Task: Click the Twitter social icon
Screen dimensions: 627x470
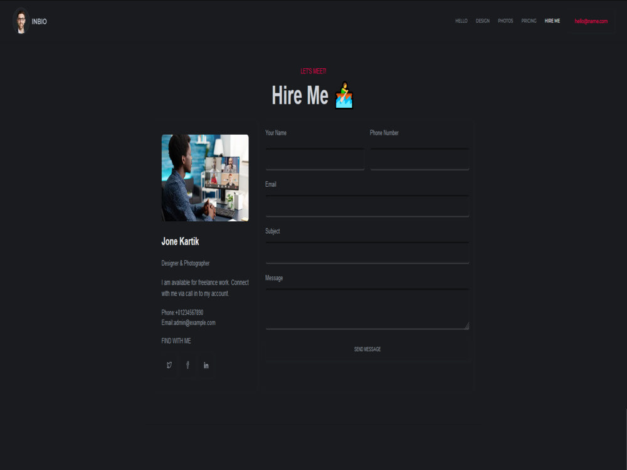Action: coord(169,365)
